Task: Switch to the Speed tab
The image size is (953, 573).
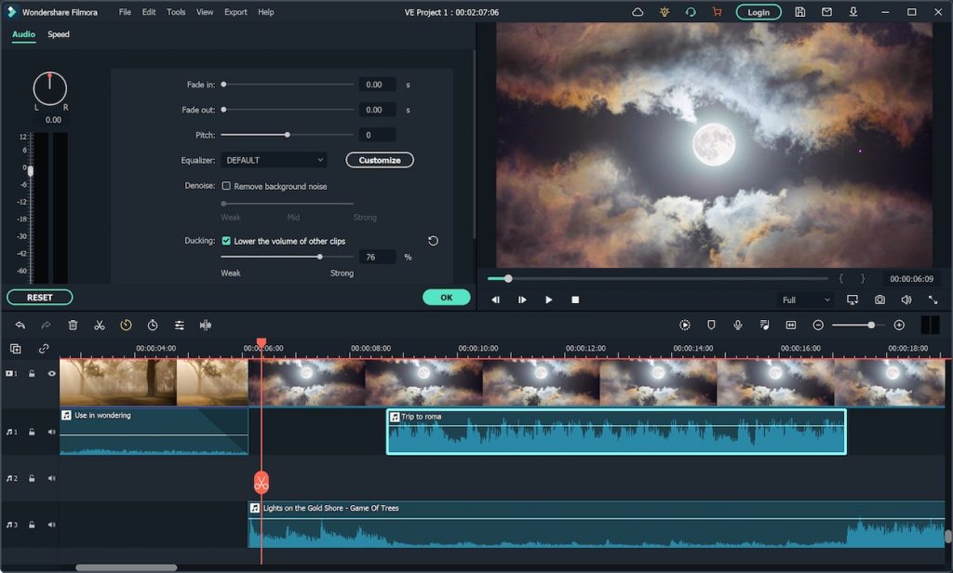Action: [58, 34]
